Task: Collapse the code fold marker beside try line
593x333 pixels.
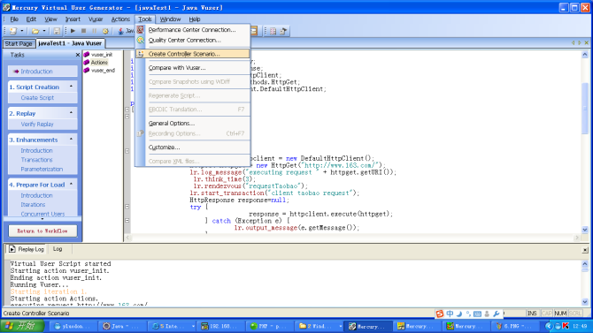Action: click(127, 207)
